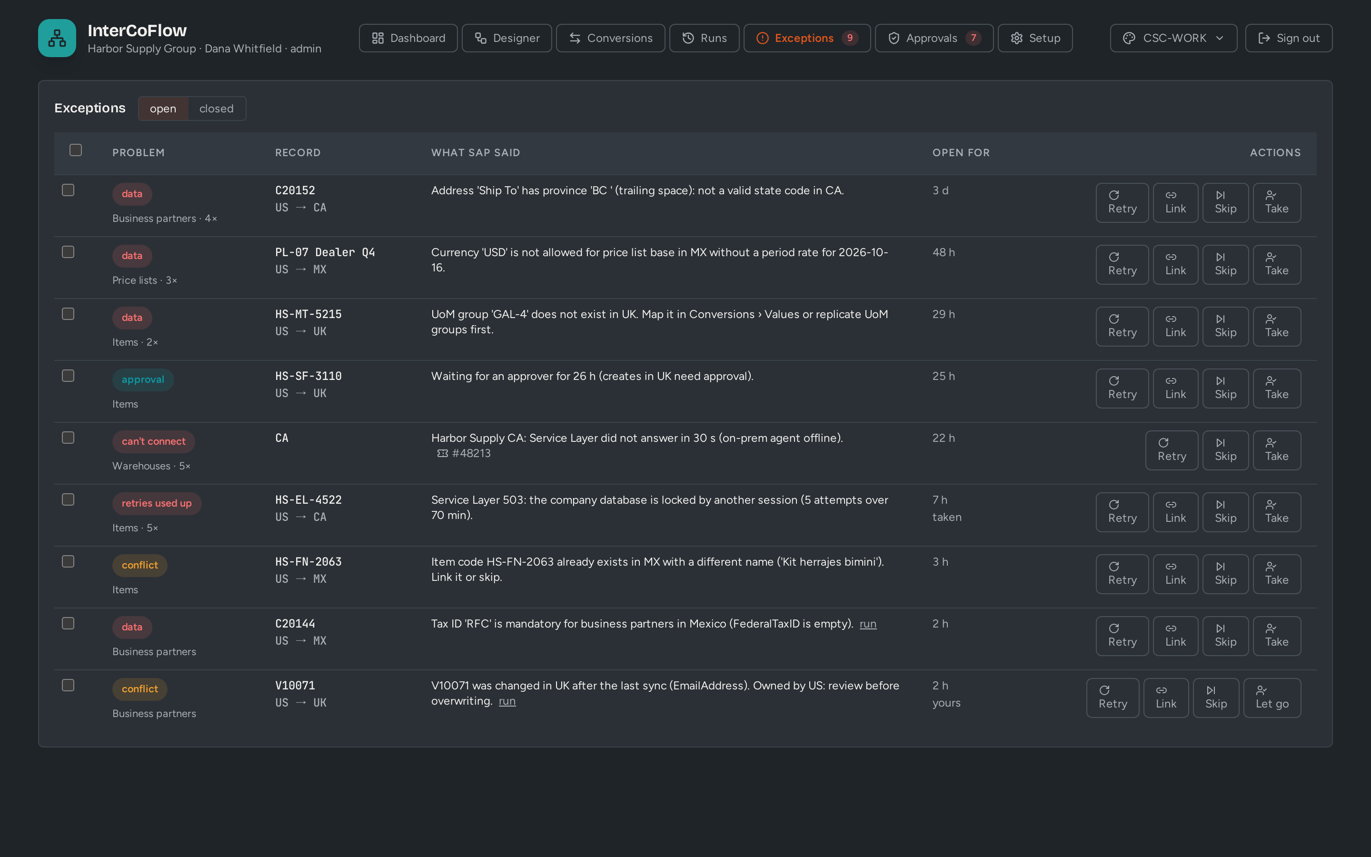
Task: Check the V10071 row checkbox
Action: click(x=68, y=685)
